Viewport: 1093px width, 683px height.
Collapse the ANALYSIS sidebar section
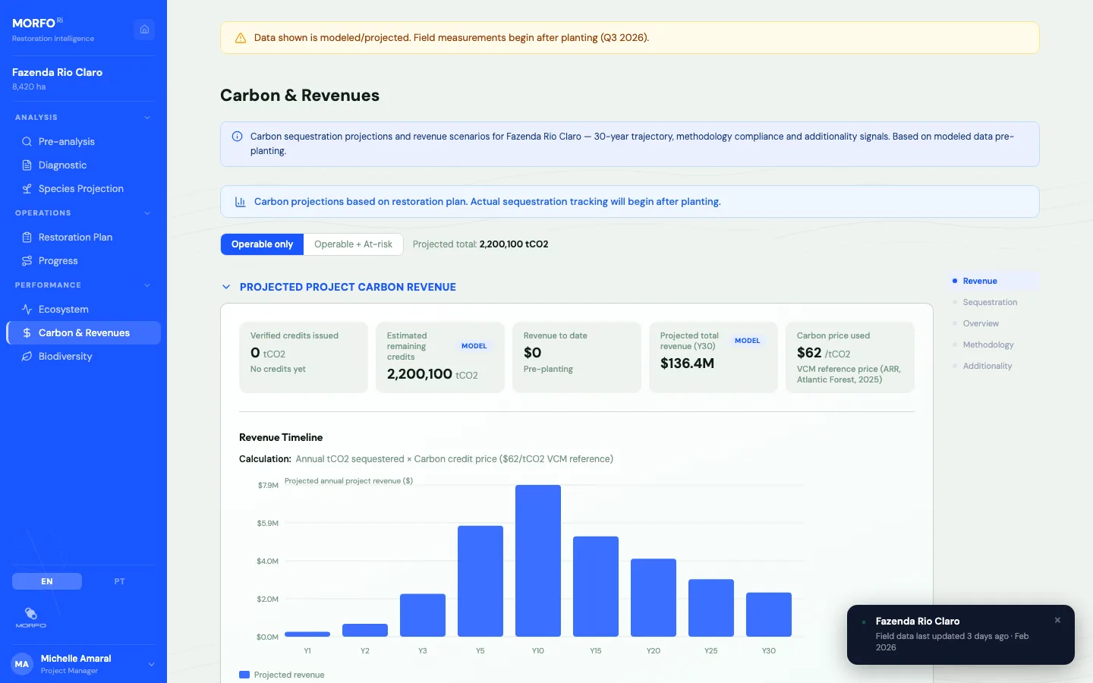[147, 117]
